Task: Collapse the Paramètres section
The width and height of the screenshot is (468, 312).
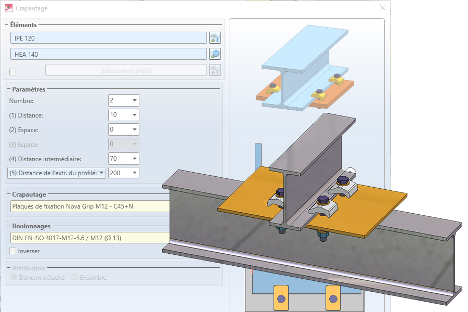Action: [7, 89]
